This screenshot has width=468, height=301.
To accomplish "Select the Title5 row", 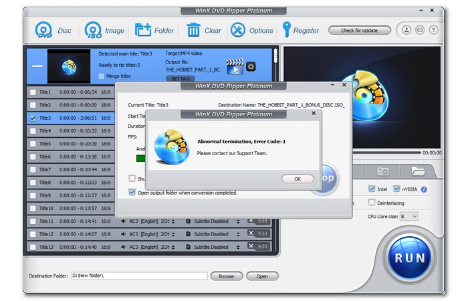I will (x=71, y=144).
